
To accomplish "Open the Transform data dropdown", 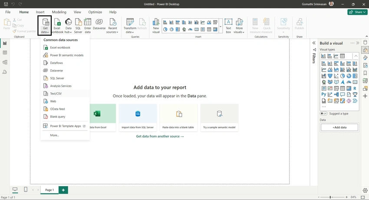I will [x=130, y=26].
